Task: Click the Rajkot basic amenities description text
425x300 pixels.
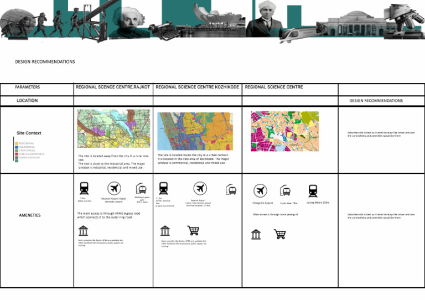Action: pyautogui.click(x=101, y=242)
